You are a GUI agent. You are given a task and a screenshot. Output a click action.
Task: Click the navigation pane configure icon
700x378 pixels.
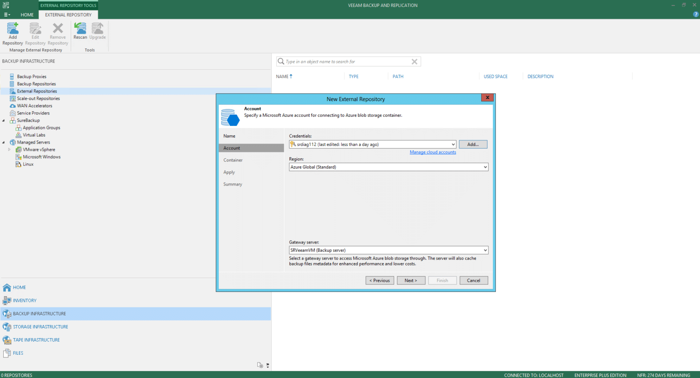[260, 365]
